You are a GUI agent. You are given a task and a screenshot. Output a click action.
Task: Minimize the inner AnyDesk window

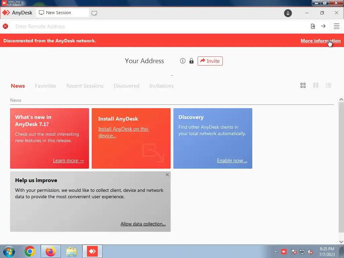pyautogui.click(x=307, y=13)
